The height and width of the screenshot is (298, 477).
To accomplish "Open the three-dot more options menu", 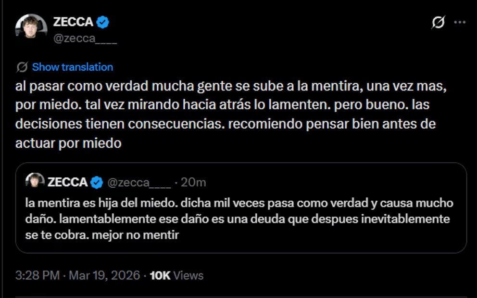I will (x=460, y=22).
